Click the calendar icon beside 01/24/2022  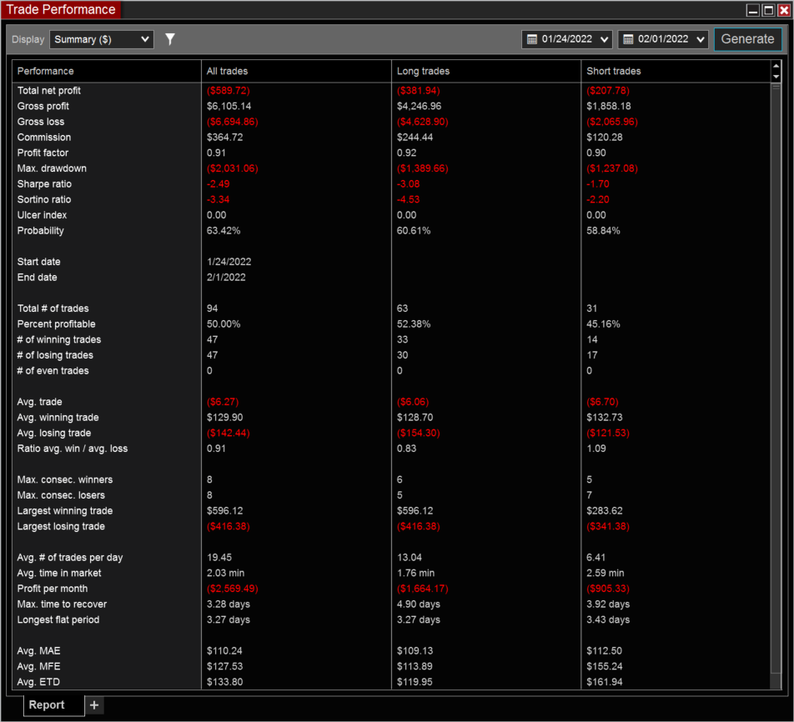point(532,39)
